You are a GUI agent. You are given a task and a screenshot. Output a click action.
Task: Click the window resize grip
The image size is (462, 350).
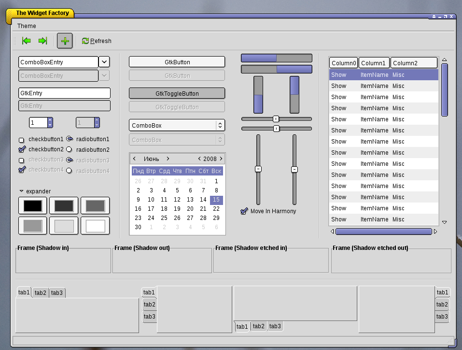tap(450, 341)
